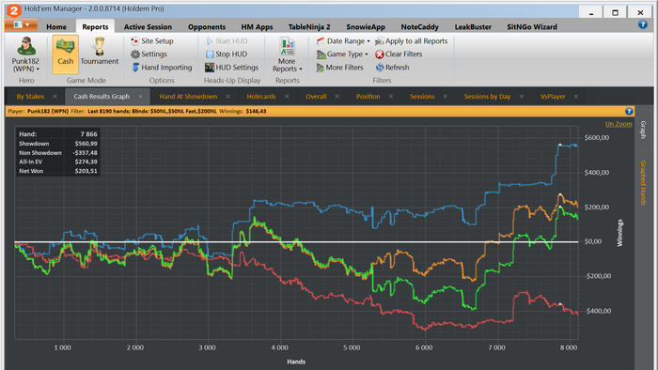Screen dimensions: 658x370
Task: Open the SnowieApp tab
Action: 366,27
